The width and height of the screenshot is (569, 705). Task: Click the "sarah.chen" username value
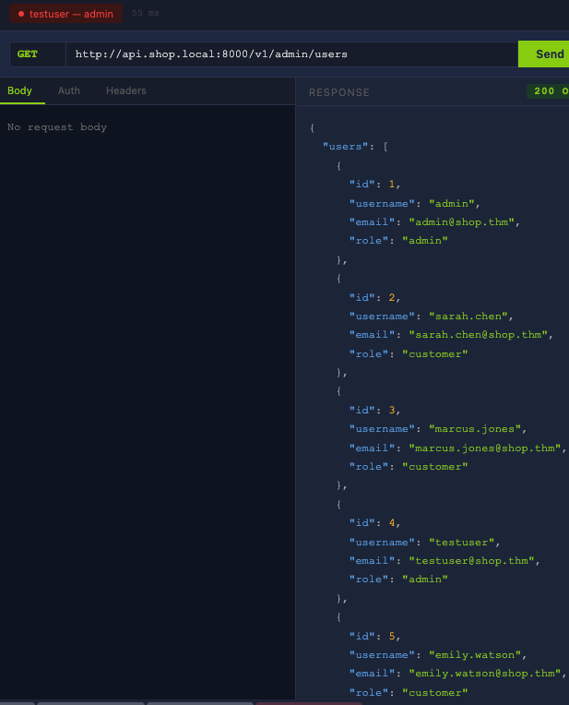pos(468,317)
